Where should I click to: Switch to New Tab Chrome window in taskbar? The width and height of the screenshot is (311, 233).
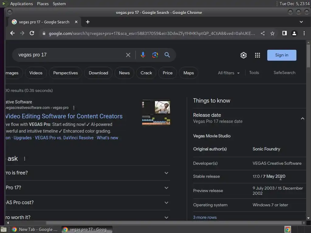pyautogui.click(x=35, y=229)
